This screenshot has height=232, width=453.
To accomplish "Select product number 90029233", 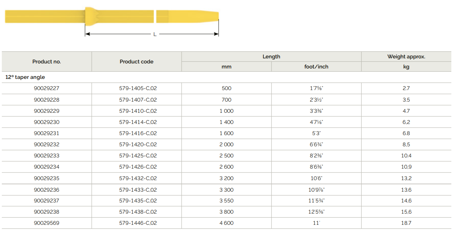I will coord(47,156).
